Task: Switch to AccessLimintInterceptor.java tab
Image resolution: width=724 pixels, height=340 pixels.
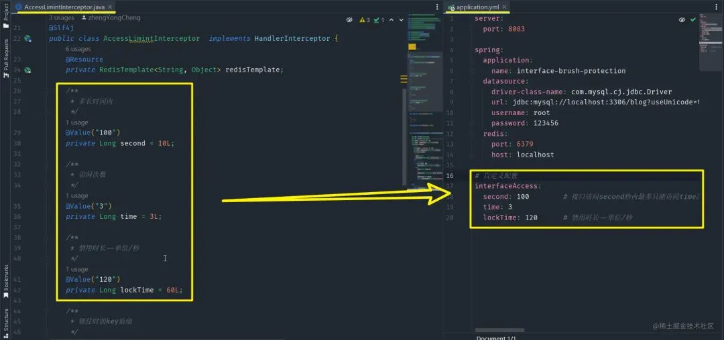Action: (x=64, y=7)
